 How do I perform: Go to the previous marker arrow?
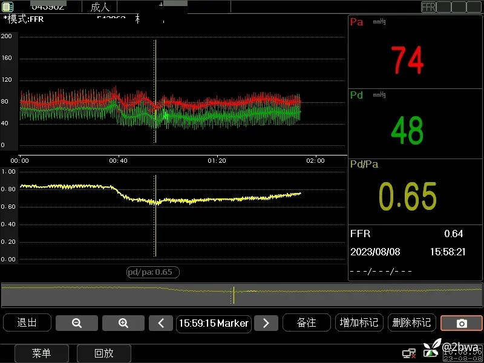pos(161,323)
